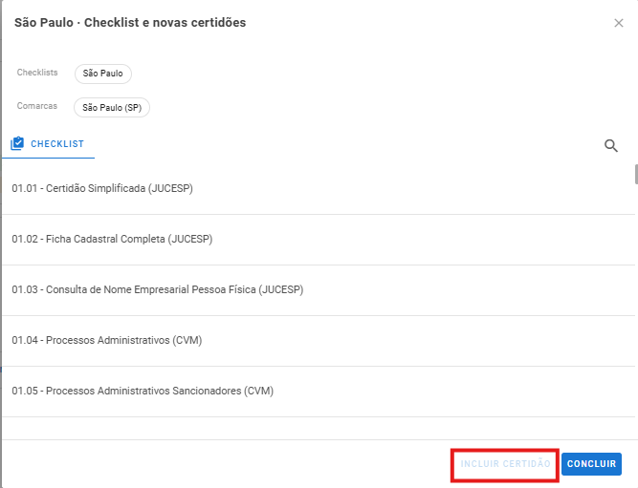The height and width of the screenshot is (488, 638).
Task: Click the INCLUIR CERTIDÃO button
Action: coord(505,464)
